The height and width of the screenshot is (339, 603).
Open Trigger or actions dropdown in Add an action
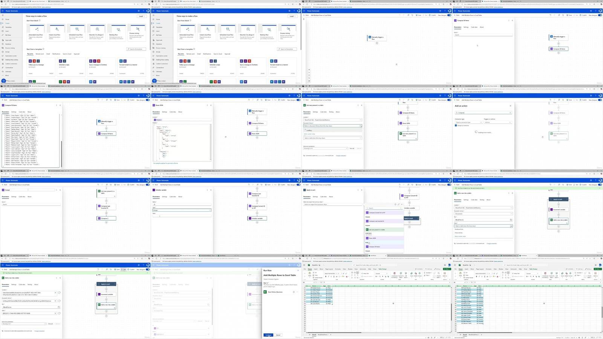pyautogui.click(x=497, y=122)
